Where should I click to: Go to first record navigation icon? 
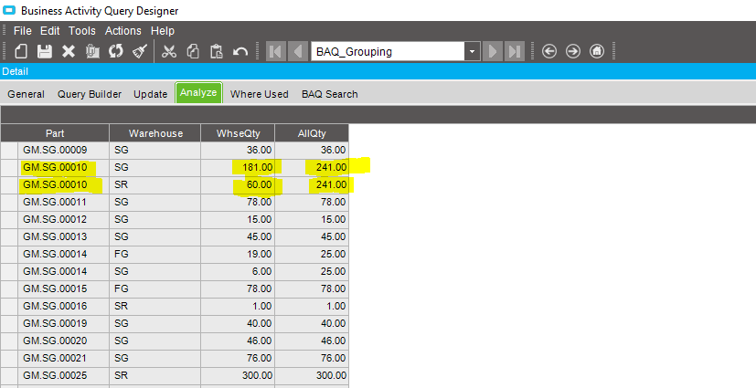276,51
